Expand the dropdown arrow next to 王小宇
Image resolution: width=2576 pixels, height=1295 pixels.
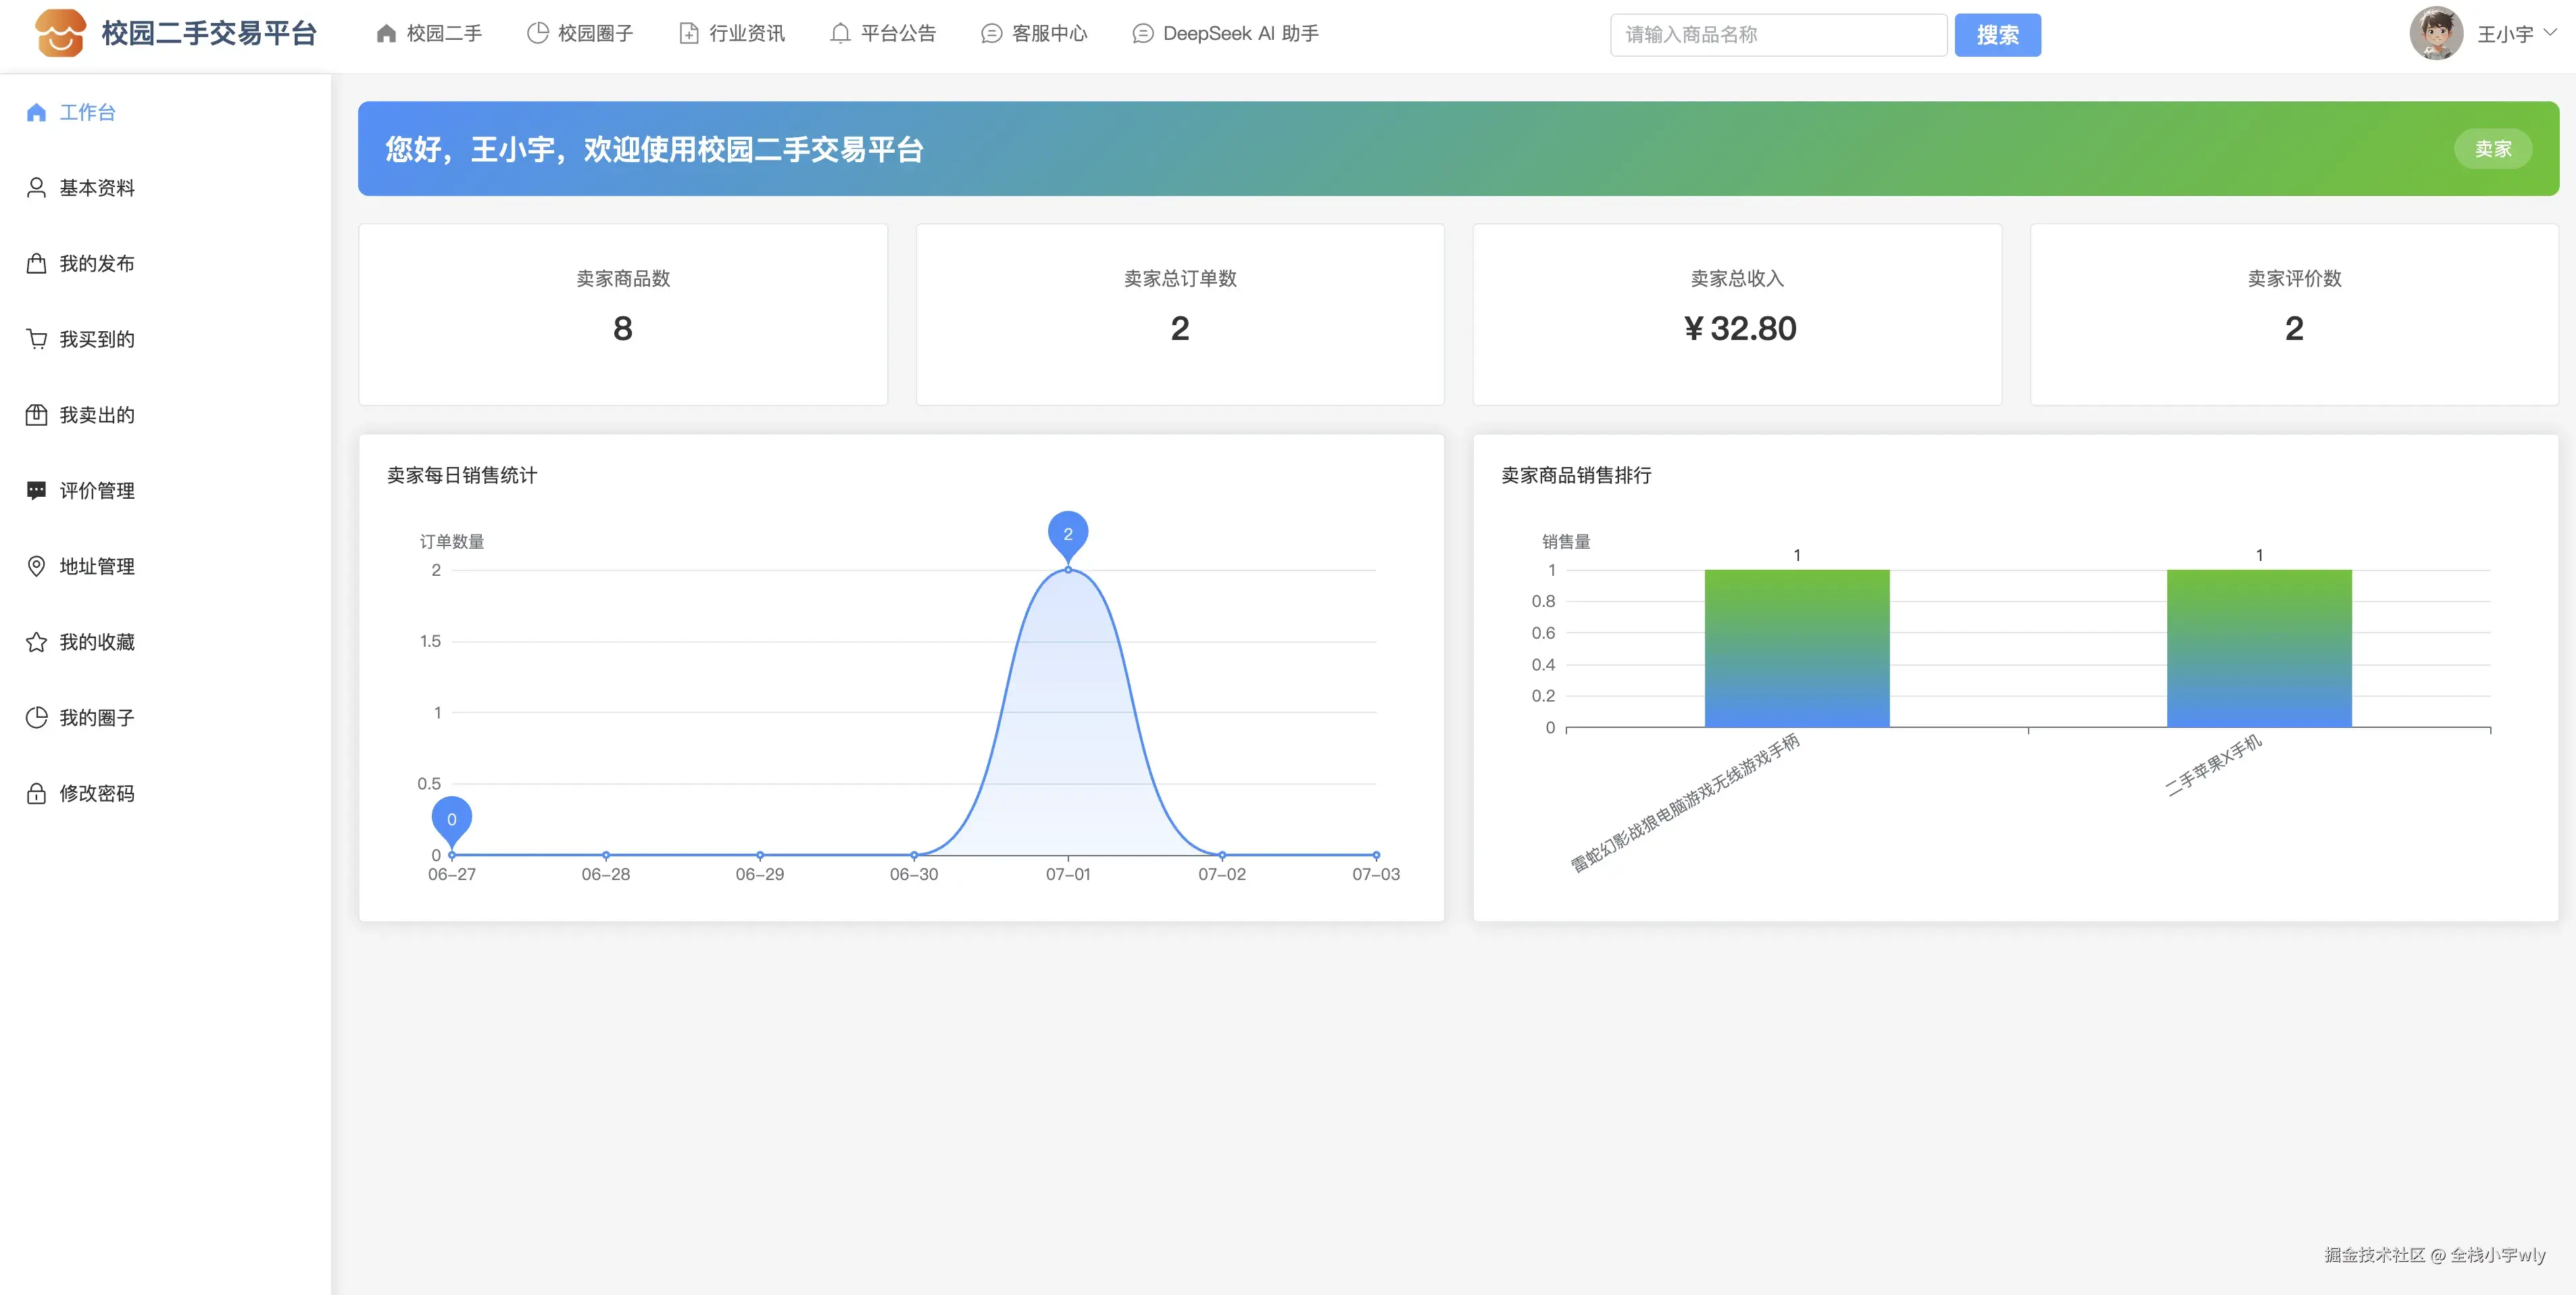coord(2550,33)
